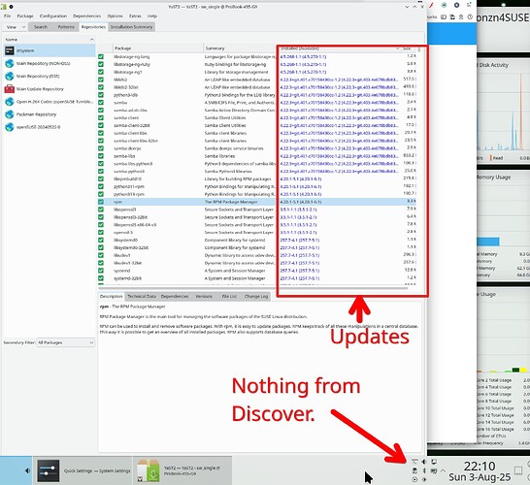The image size is (530, 485).
Task: Click the globe icon of openSUSE-20240522-0
Action: tap(10, 127)
